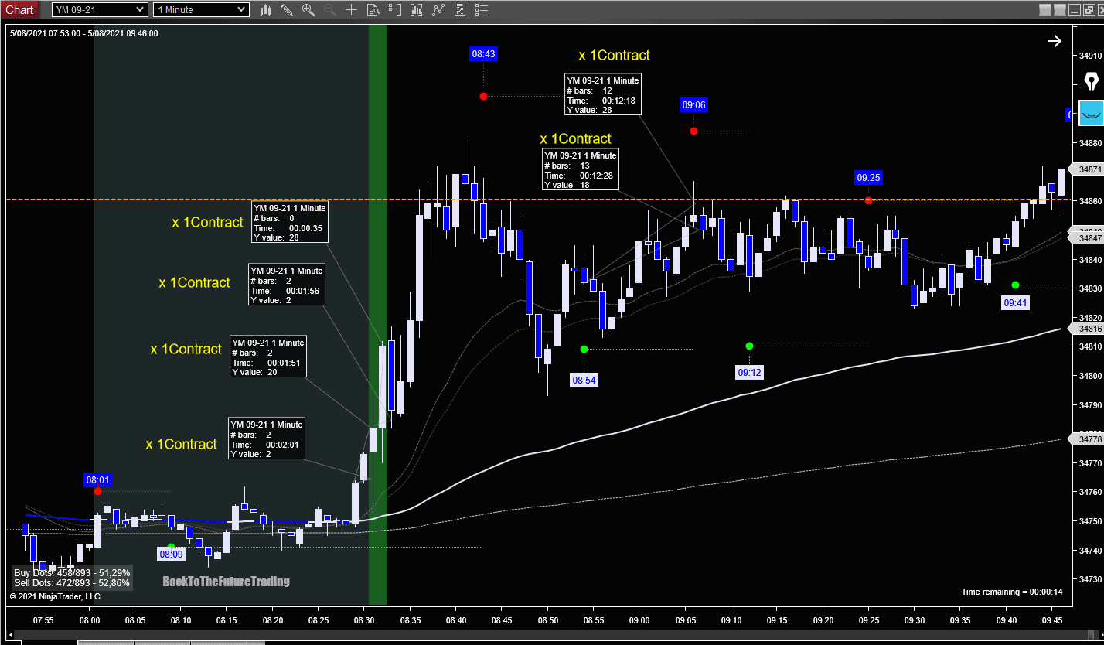This screenshot has width=1104, height=645.
Task: Select ruler info box with time 00:01:56
Action: (287, 285)
